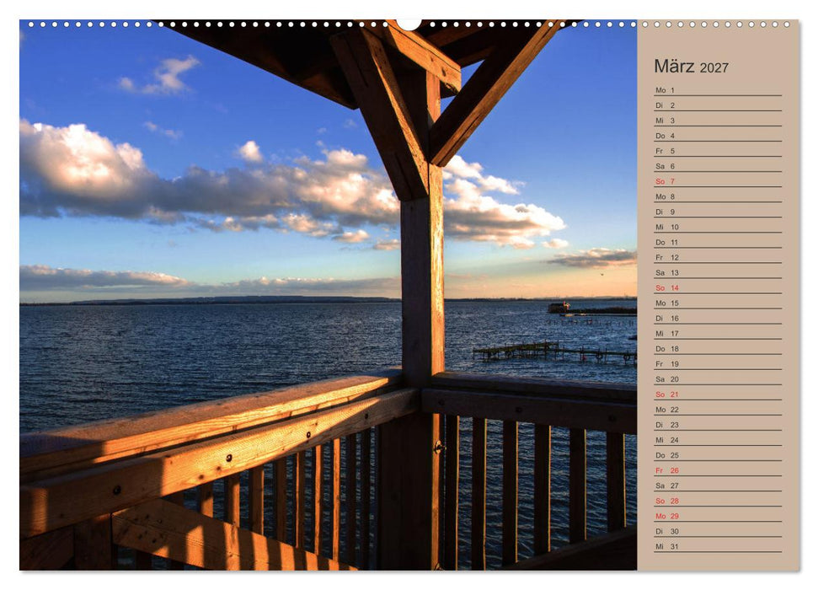Select the Do 4 date row
Screen dimensions: 818x590
click(x=718, y=135)
